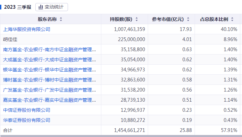The image size is (242, 137).
Task: Toggle sort arrows on 参考市值(亿元) column
Action: click(188, 19)
